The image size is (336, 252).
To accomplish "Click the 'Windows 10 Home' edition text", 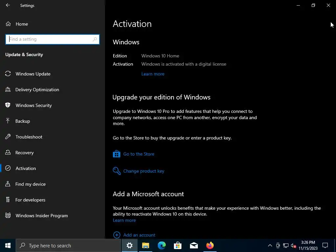I will click(x=160, y=56).
